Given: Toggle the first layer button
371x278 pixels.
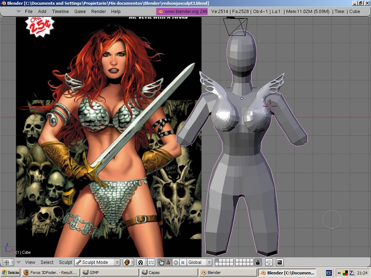Looking at the screenshot, I should coord(217,261).
